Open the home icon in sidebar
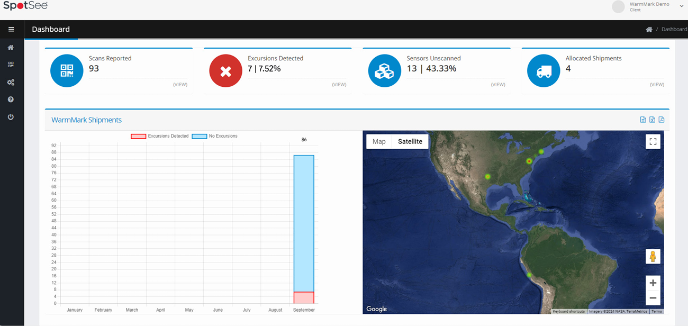 pos(11,48)
